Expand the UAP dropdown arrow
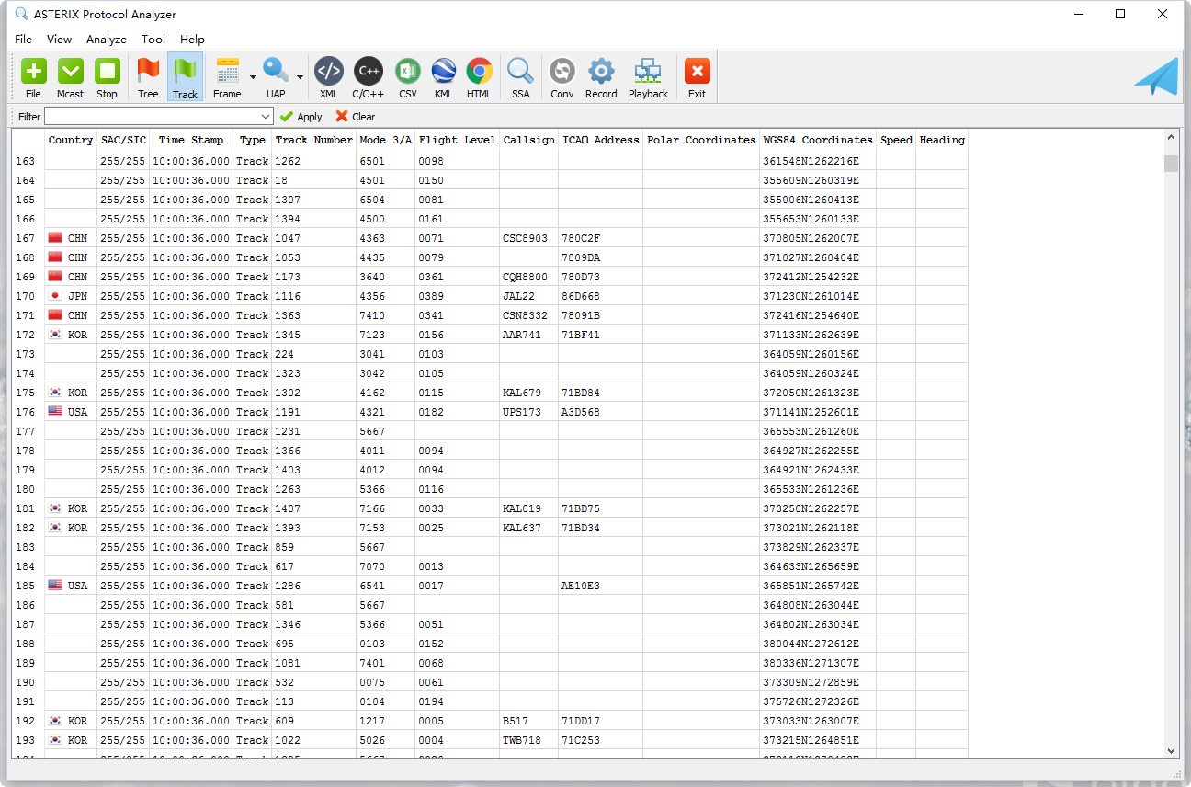This screenshot has width=1191, height=787. [x=300, y=77]
